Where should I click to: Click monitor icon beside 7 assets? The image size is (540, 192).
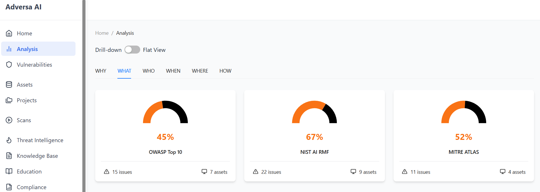(x=204, y=171)
